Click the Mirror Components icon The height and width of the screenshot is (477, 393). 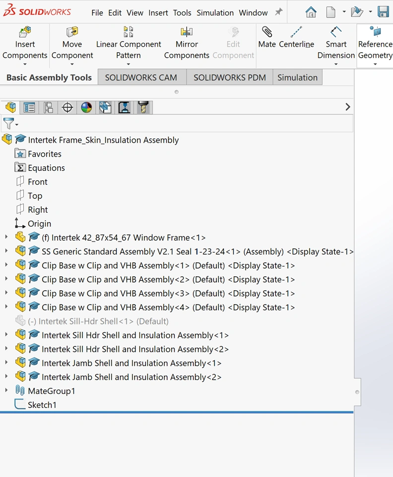pyautogui.click(x=187, y=32)
